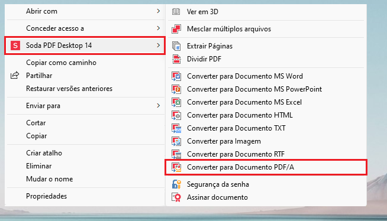Click the image conversion icon
This screenshot has height=221, width=387.
point(176,141)
